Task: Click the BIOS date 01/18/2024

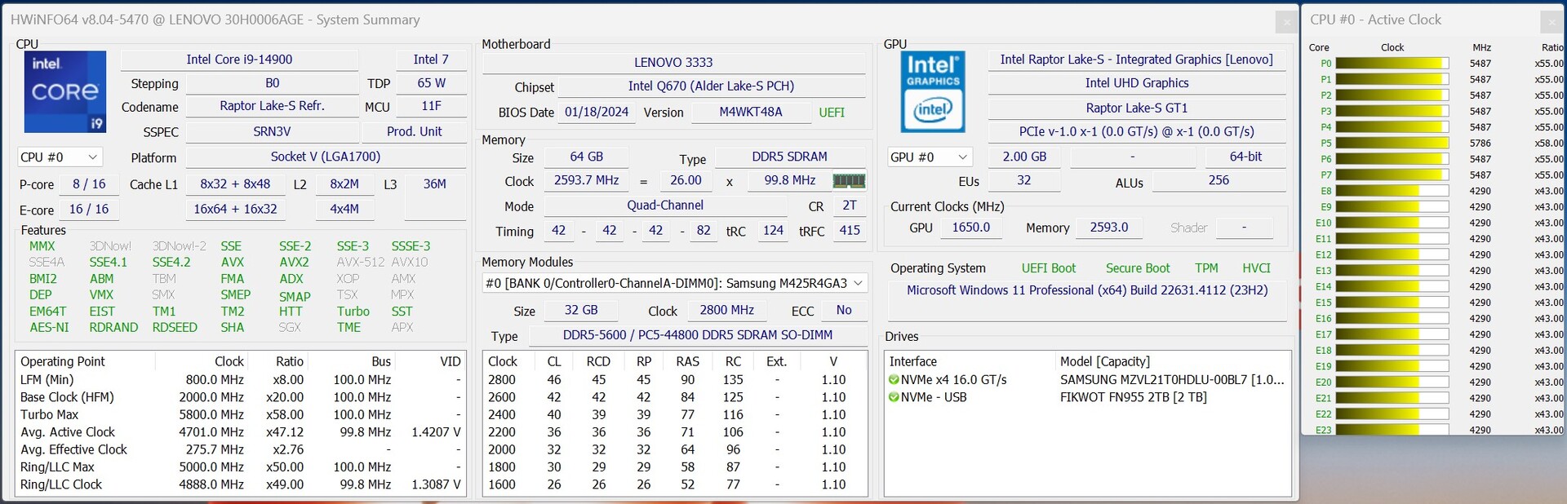Action: click(597, 112)
